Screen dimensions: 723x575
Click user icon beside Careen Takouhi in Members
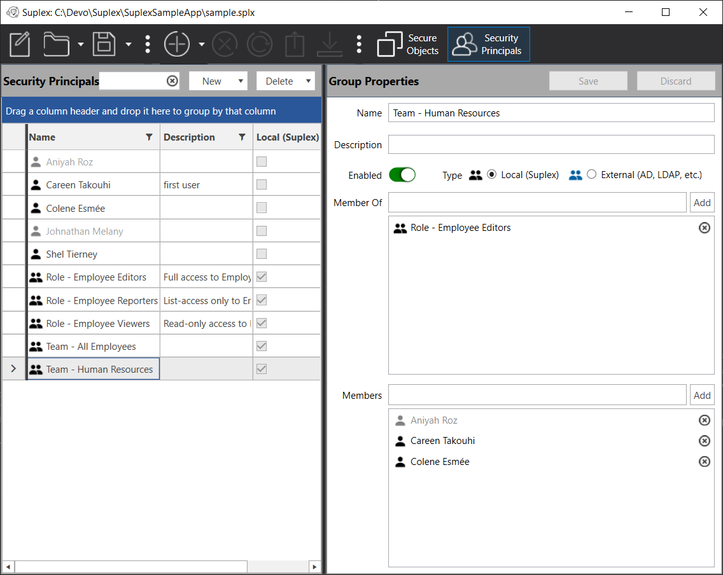[x=400, y=441]
